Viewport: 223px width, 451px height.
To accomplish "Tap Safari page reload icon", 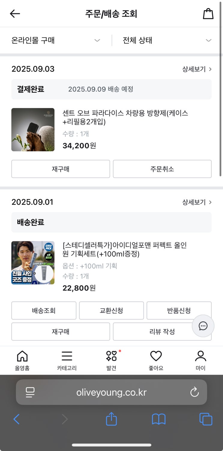I will click(x=194, y=392).
